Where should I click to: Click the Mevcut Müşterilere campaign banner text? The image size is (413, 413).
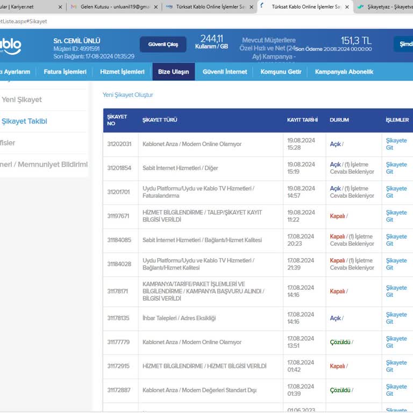coord(269,48)
